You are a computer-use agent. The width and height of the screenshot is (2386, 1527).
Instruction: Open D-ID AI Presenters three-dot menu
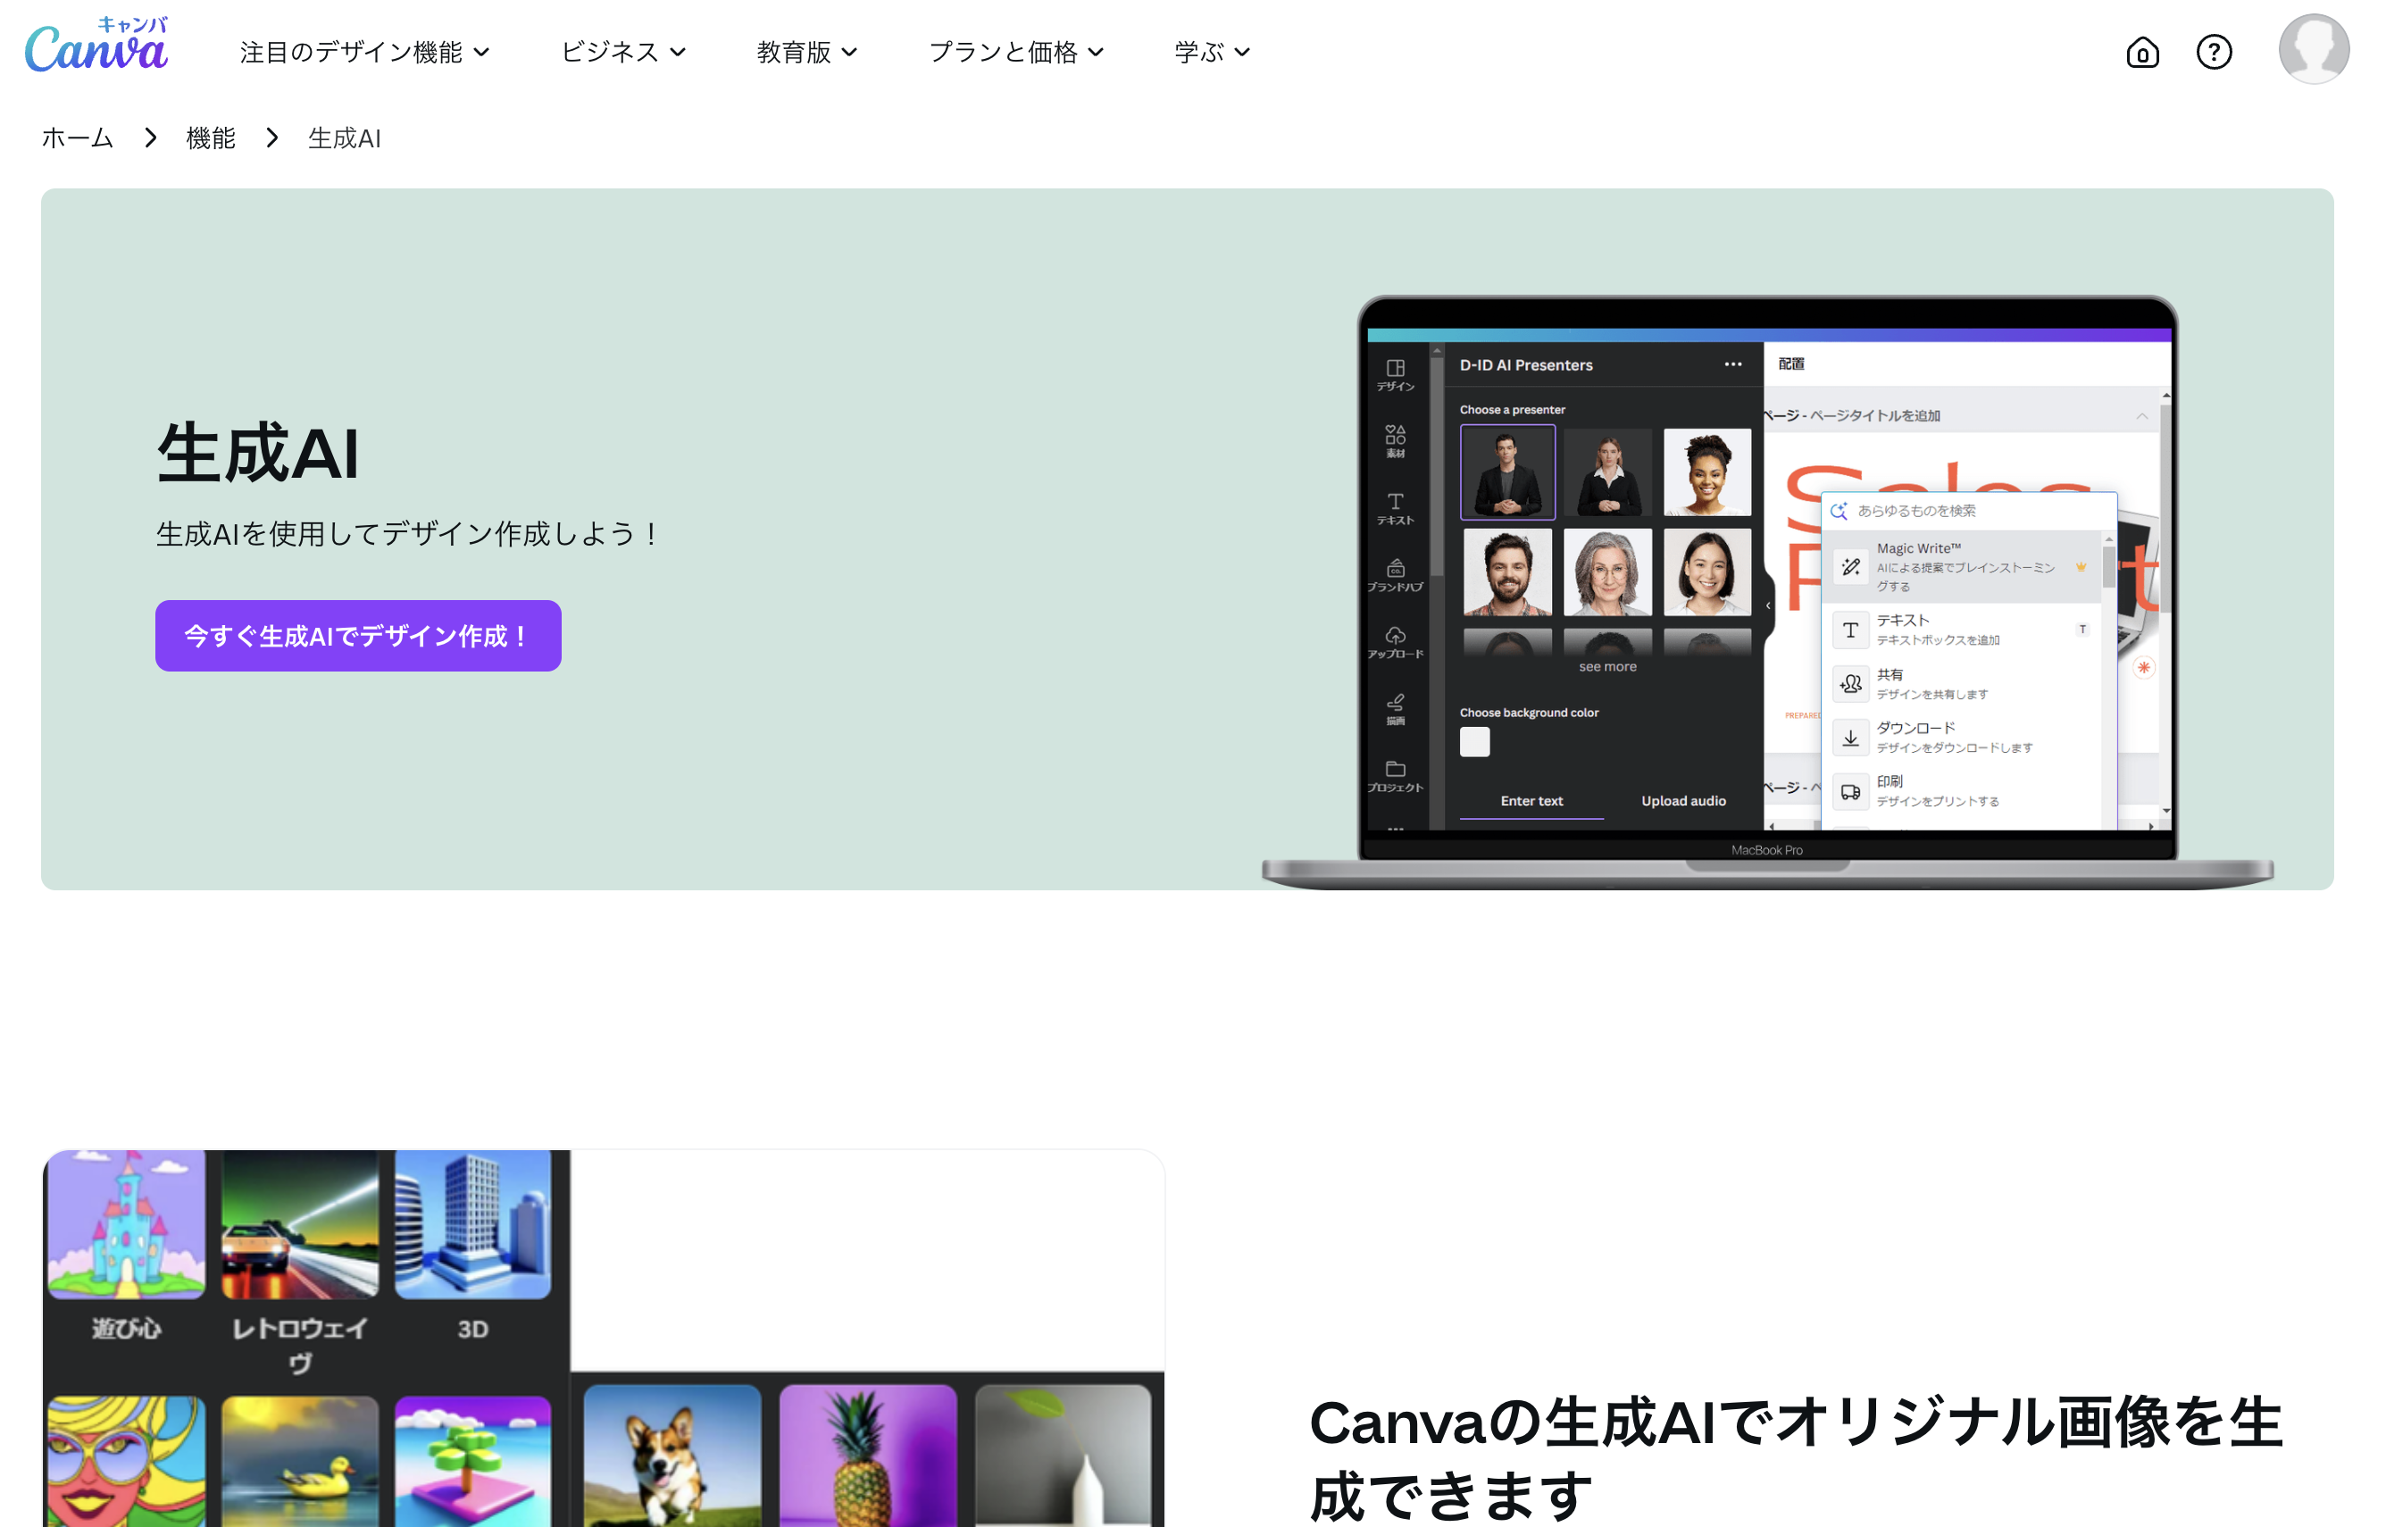(x=1731, y=365)
